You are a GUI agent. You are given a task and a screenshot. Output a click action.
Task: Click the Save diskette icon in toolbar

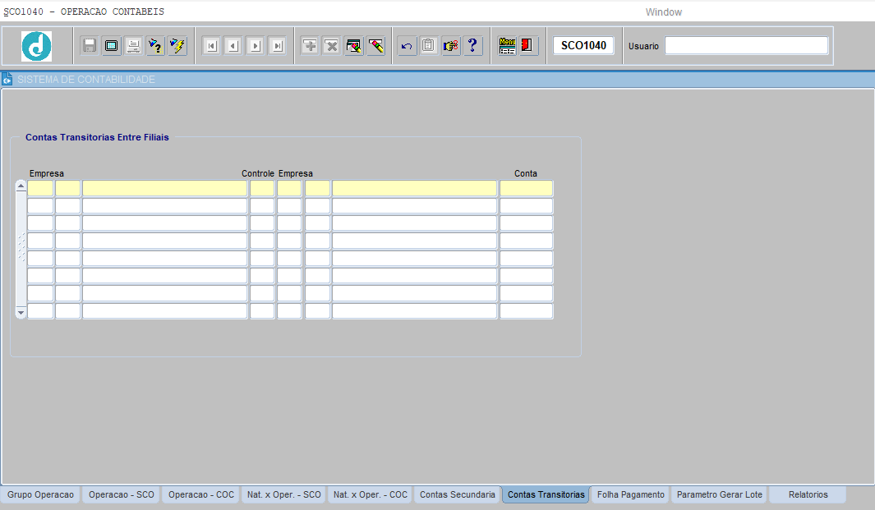[90, 46]
